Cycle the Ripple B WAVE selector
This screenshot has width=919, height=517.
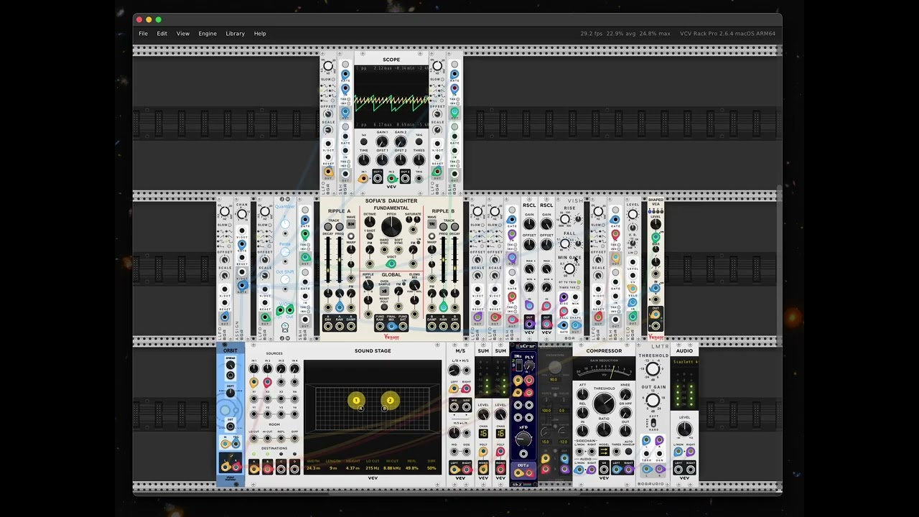(431, 225)
